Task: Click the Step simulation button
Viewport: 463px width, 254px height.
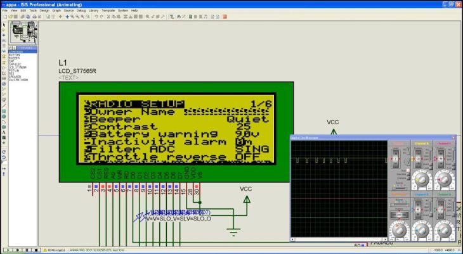Action: (x=17, y=250)
